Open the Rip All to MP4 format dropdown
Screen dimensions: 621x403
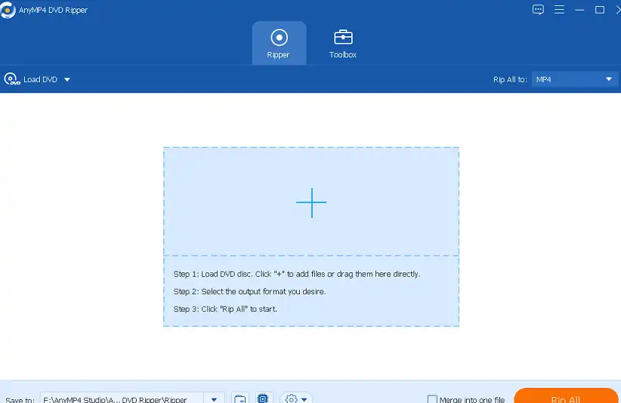[575, 79]
